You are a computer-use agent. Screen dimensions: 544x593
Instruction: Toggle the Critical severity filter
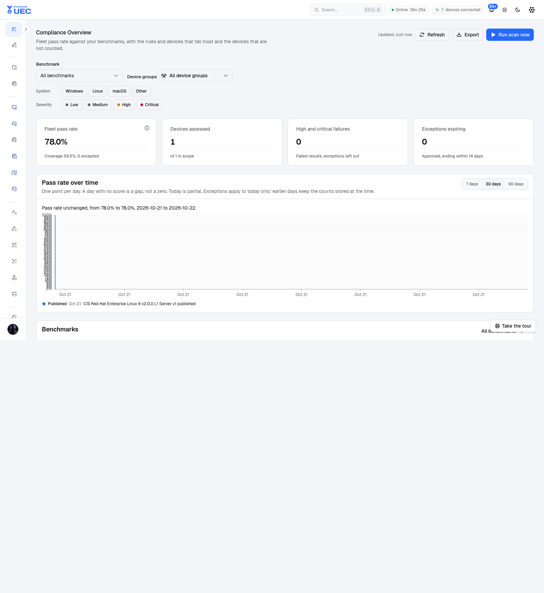(149, 105)
